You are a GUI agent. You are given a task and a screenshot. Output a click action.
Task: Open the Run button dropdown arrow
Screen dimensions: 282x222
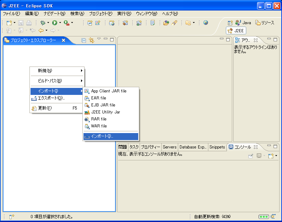pyautogui.click(x=60, y=23)
